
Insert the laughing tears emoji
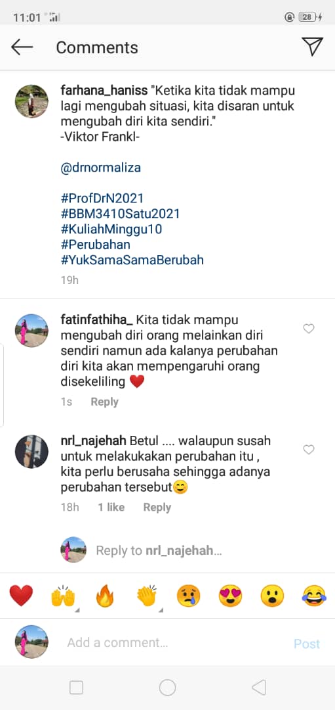click(x=314, y=596)
